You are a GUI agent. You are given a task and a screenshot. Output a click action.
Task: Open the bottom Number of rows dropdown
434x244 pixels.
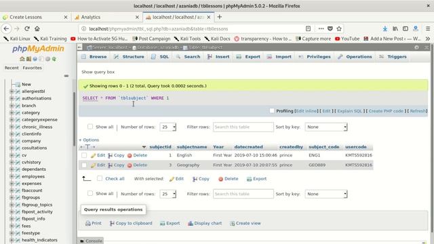pyautogui.click(x=168, y=194)
